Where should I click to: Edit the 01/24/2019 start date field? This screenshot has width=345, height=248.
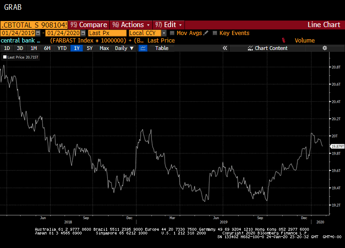coord(18,33)
